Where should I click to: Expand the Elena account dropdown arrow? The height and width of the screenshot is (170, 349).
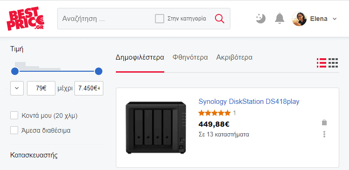(335, 19)
